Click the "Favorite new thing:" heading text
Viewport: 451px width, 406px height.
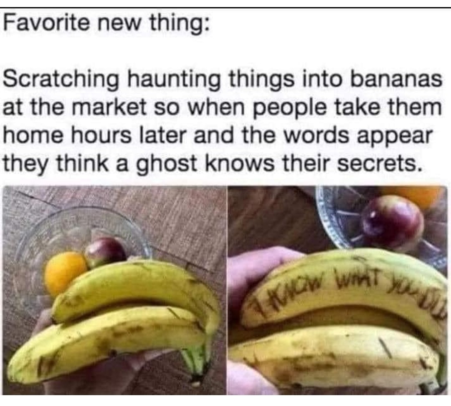(105, 24)
